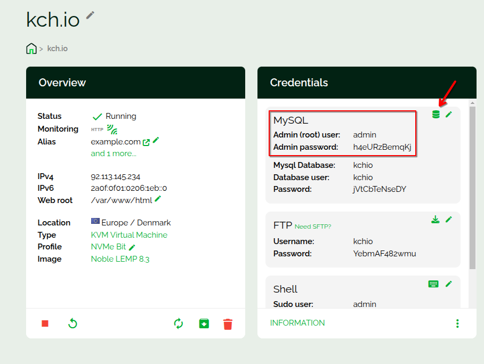This screenshot has height=364, width=484.
Task: Click the "Need SFTP?" link
Action: (313, 227)
